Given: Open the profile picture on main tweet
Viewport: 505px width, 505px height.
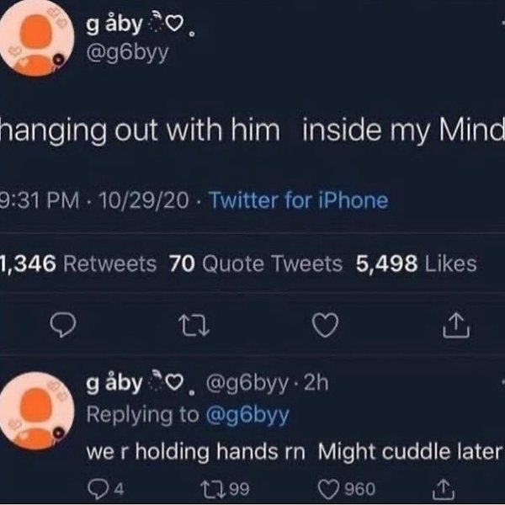Looking at the screenshot, I should tap(36, 39).
